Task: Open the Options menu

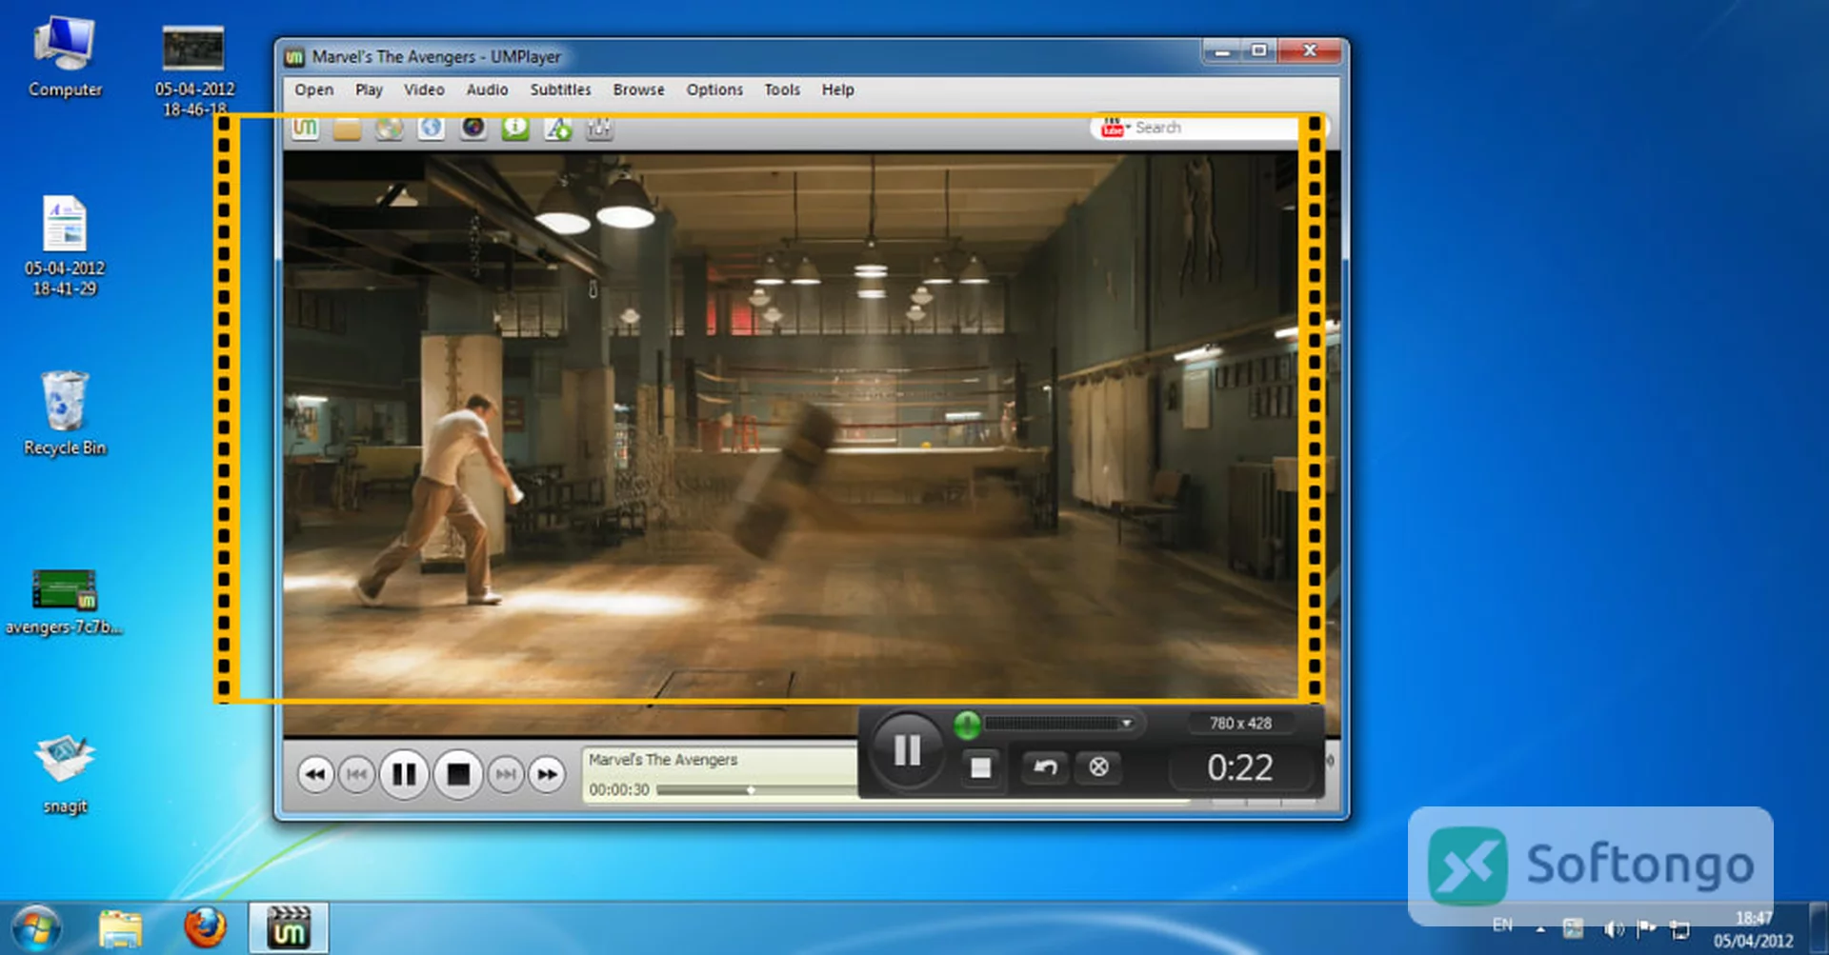Action: (714, 90)
